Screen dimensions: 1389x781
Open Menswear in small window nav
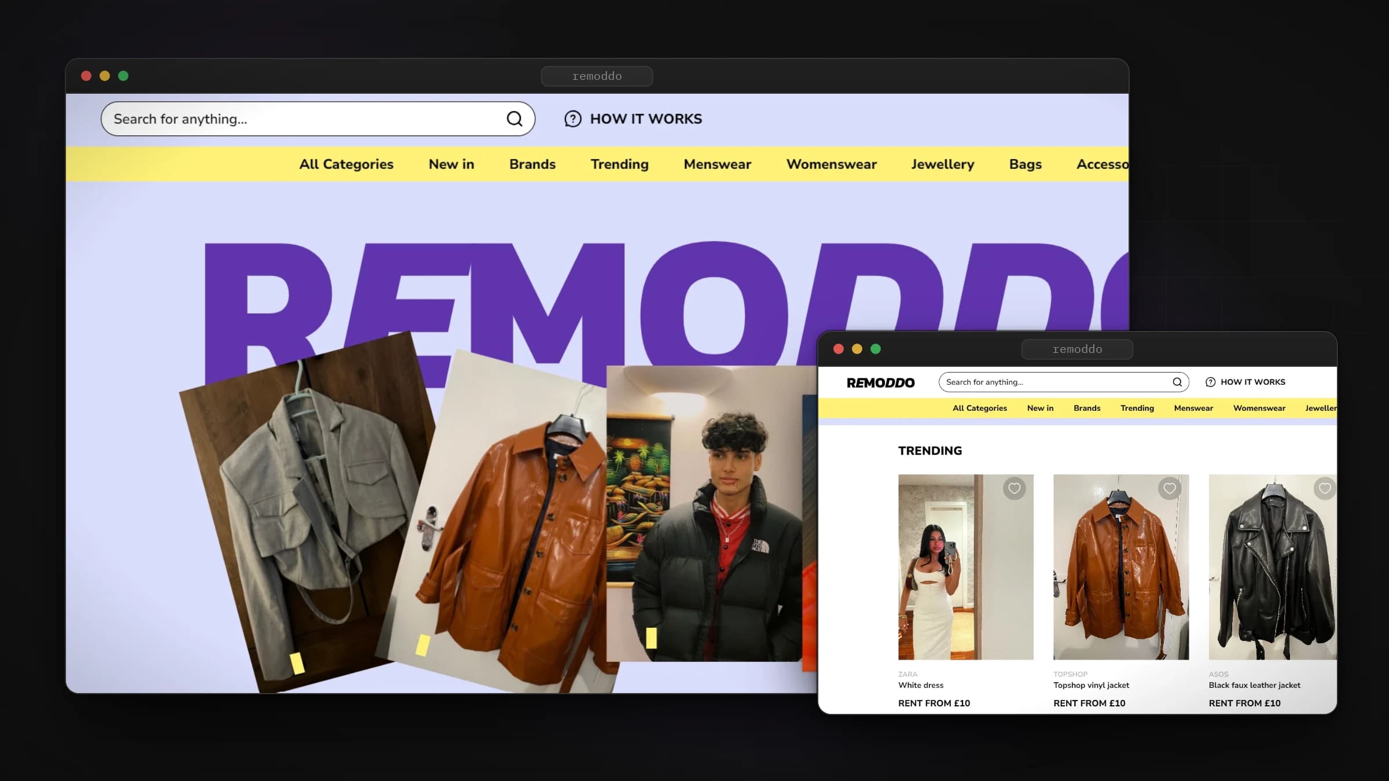1193,408
